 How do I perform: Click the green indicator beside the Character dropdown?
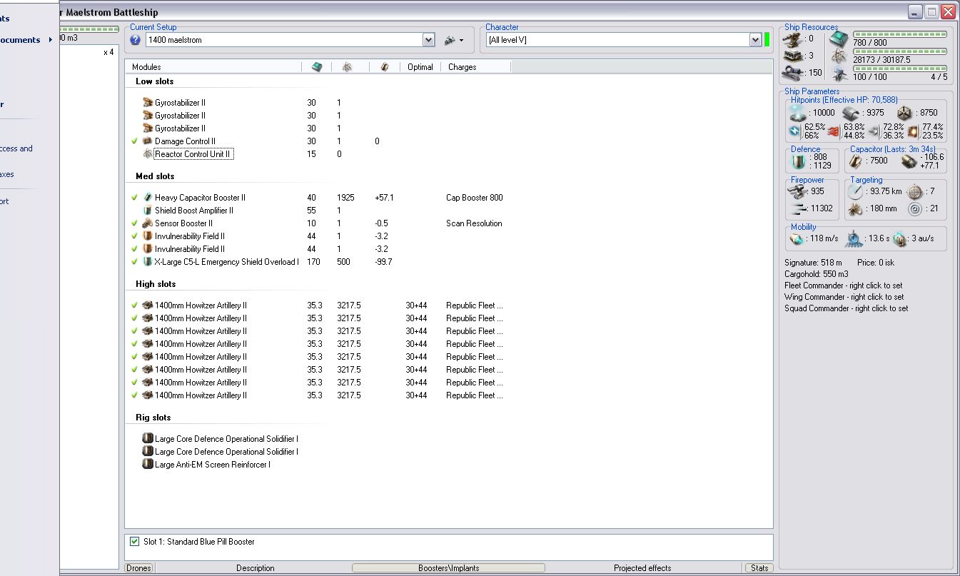[x=767, y=40]
